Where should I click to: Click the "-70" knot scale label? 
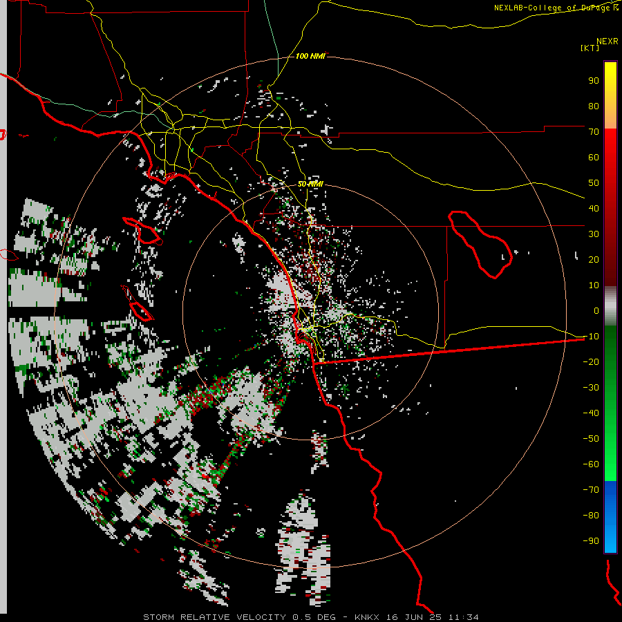pyautogui.click(x=591, y=490)
